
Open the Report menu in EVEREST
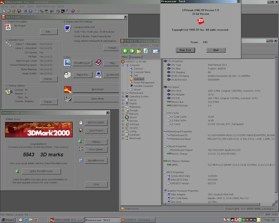(x=144, y=45)
